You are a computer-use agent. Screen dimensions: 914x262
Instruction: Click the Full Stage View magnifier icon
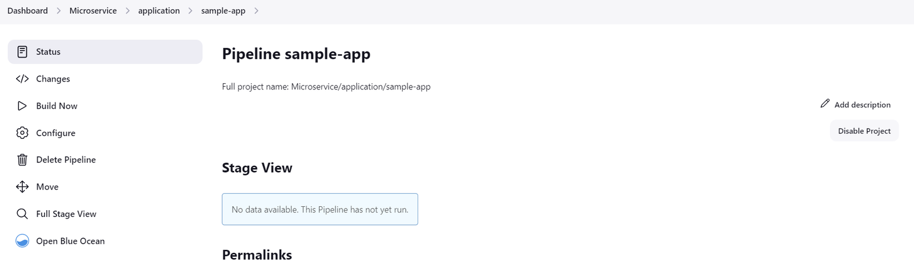(x=22, y=214)
